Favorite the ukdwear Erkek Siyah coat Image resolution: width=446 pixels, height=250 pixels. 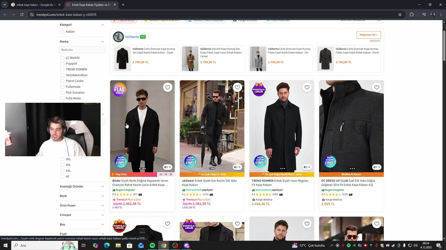237,87
